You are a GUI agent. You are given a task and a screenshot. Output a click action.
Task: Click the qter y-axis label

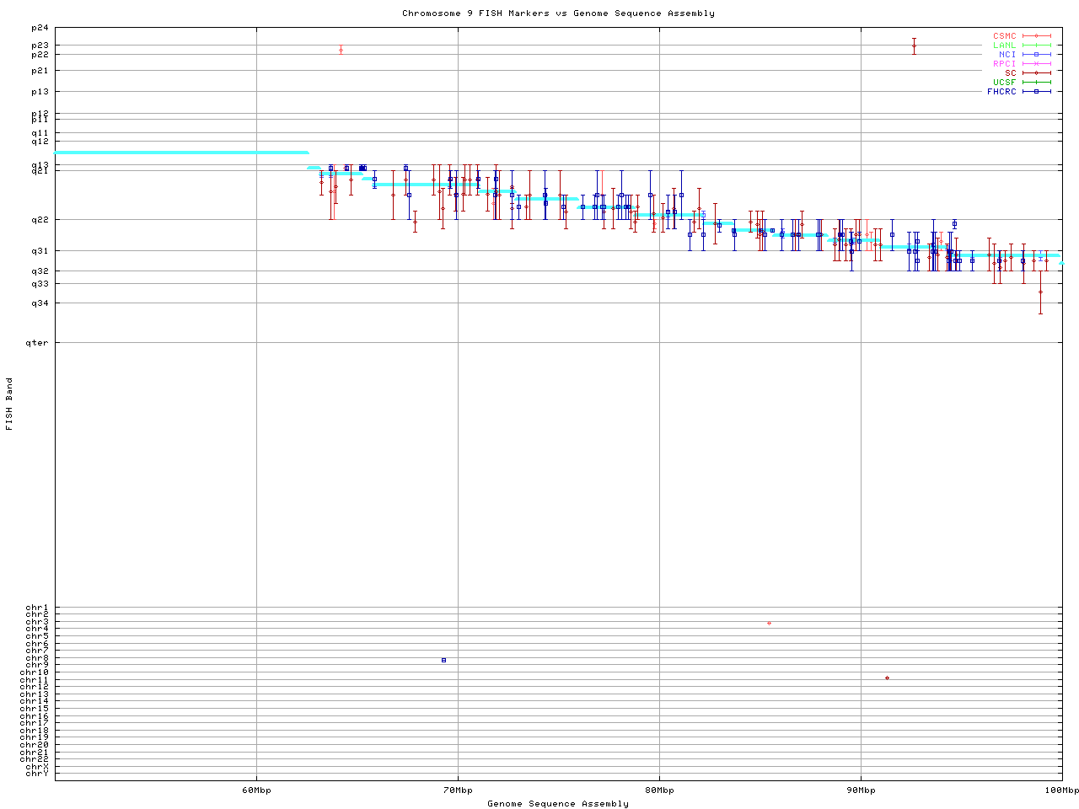point(37,343)
